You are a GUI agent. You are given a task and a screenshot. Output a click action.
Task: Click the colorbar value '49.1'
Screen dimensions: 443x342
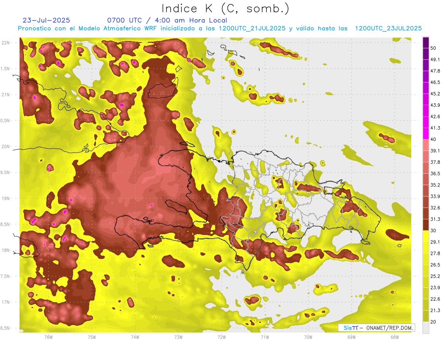click(435, 59)
